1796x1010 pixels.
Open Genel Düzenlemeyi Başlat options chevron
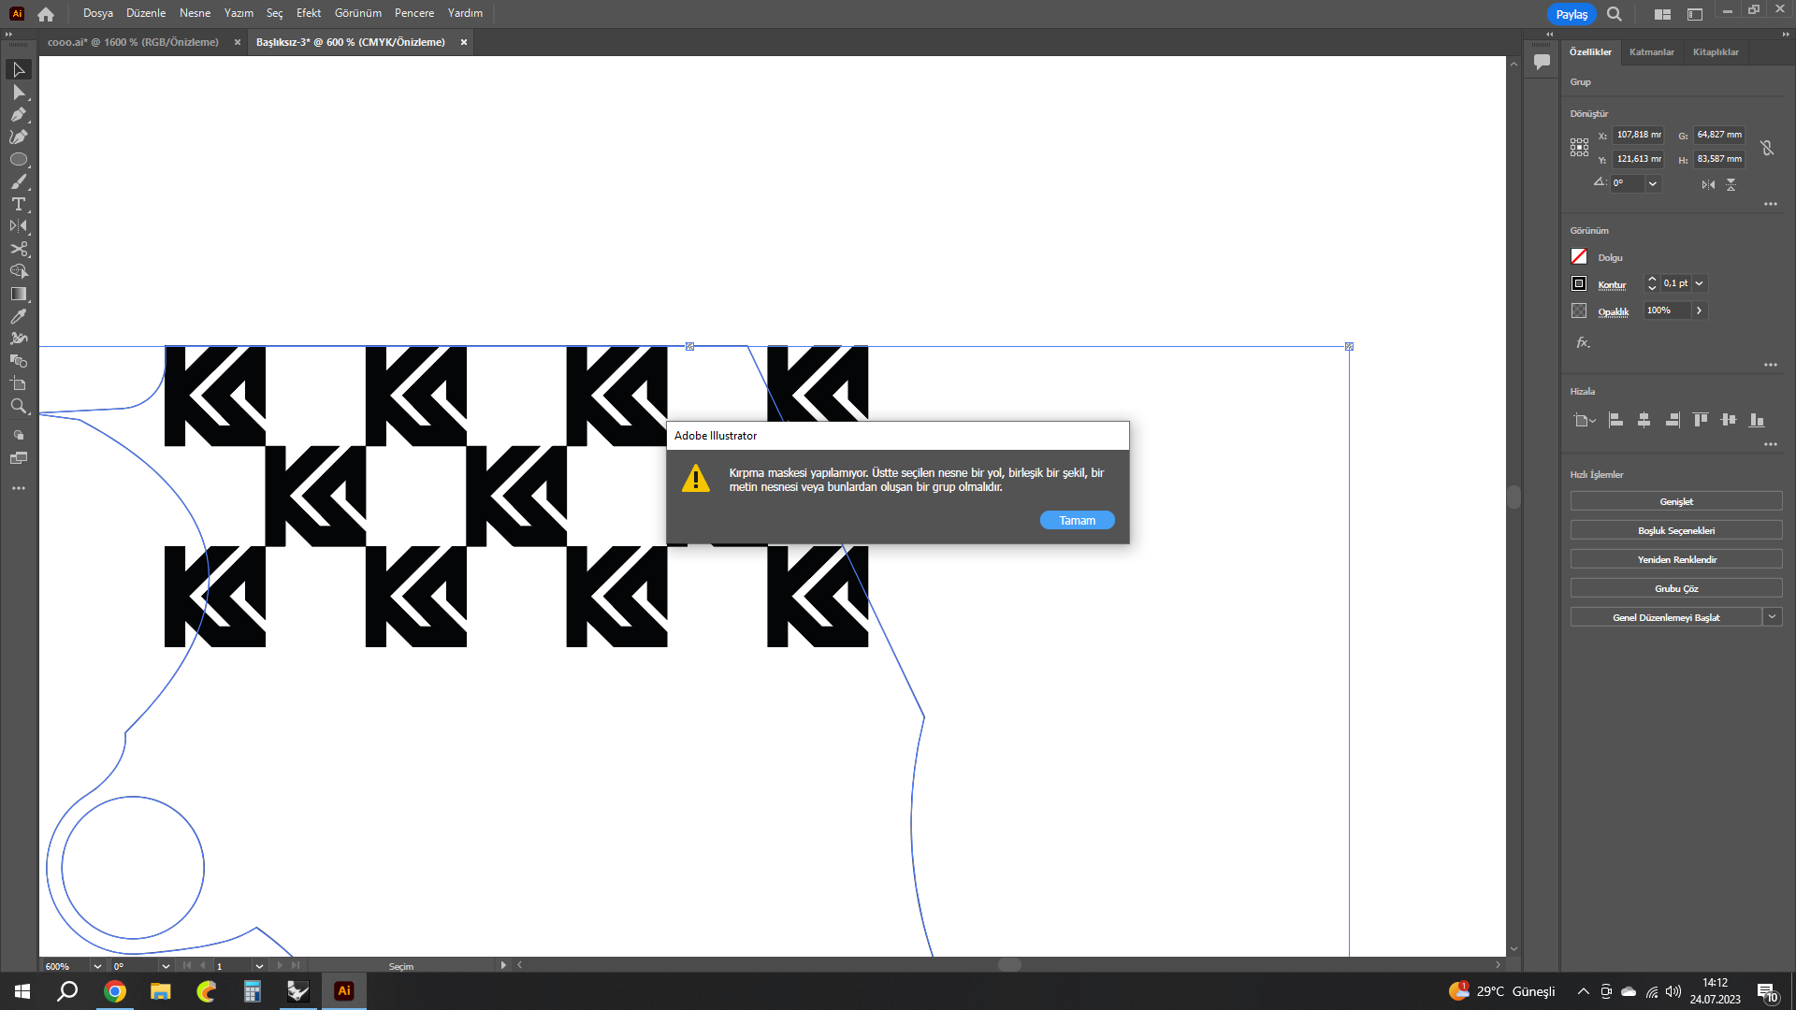point(1772,617)
